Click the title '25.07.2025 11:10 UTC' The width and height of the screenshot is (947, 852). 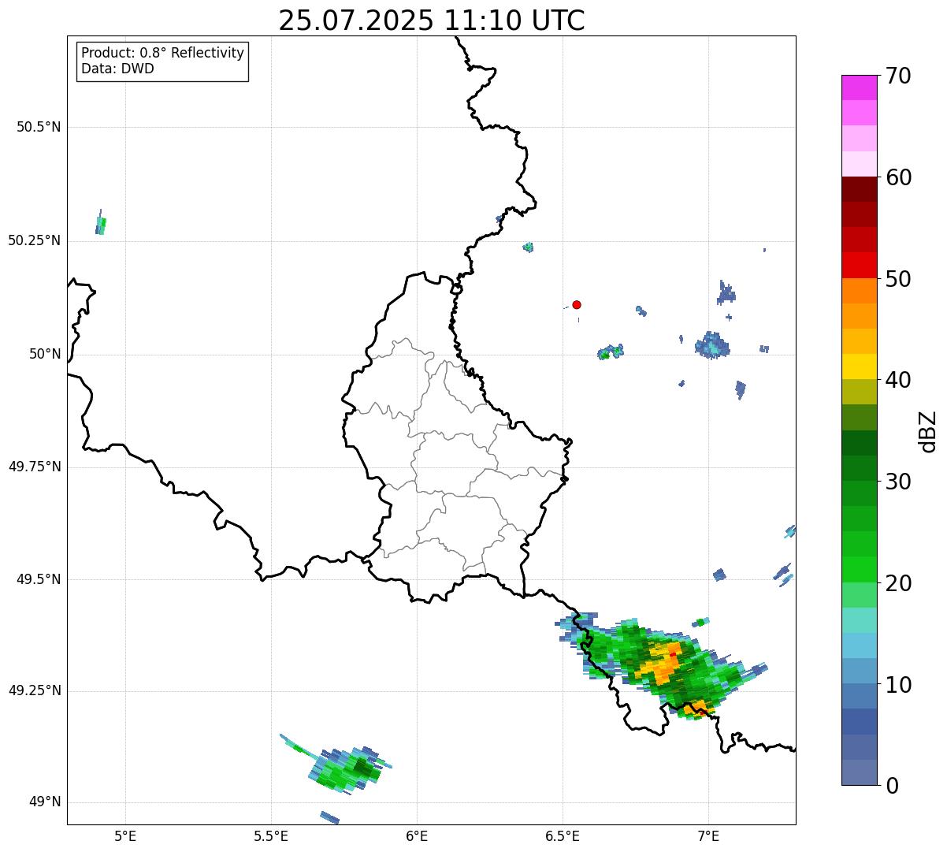(x=432, y=20)
